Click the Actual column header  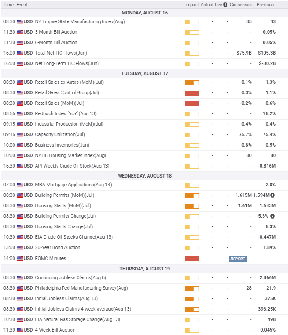click(207, 4)
